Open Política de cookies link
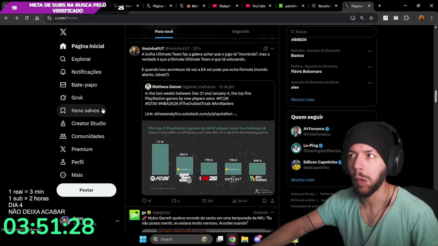This screenshot has width=438, height=246. (x=303, y=200)
